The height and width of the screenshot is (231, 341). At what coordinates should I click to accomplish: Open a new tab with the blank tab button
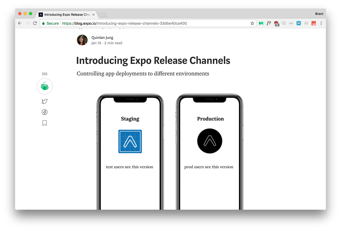point(103,15)
